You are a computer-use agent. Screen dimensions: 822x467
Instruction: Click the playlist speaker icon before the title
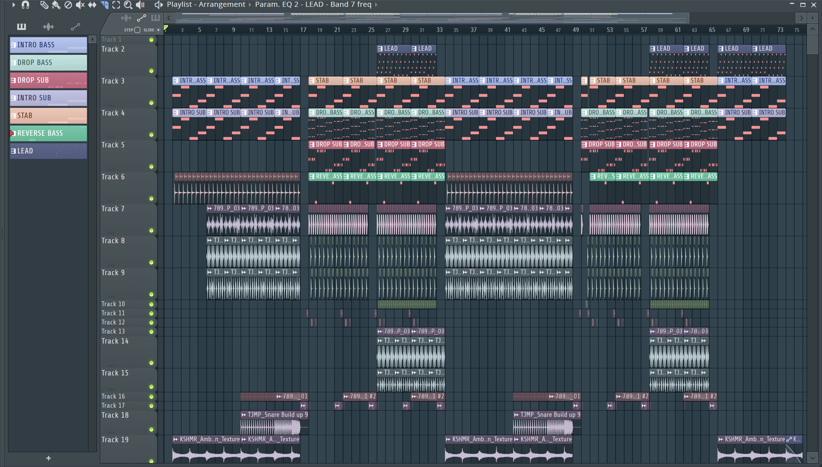coord(158,5)
